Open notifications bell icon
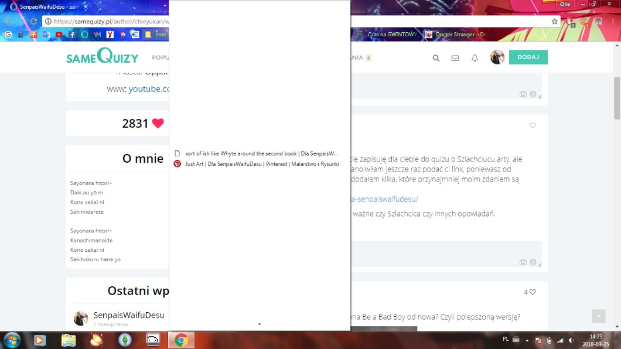Screen dimensions: 621x349 (475, 58)
